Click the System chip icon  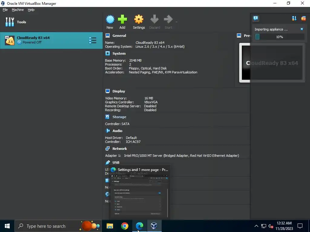point(107,53)
